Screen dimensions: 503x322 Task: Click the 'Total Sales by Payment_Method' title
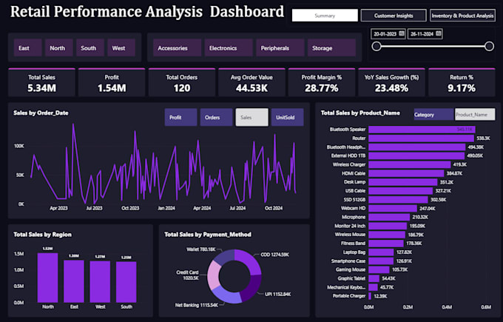[208, 235]
